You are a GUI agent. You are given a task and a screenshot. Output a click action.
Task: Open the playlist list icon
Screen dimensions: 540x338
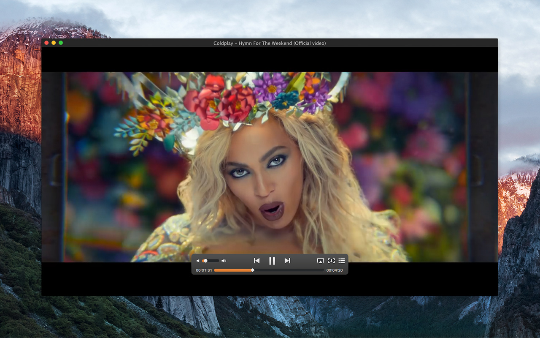(x=342, y=261)
